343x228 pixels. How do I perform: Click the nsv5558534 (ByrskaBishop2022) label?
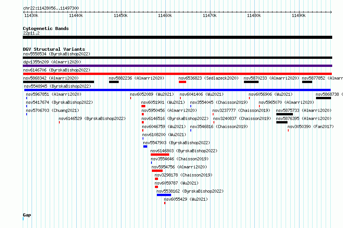pyautogui.click(x=57, y=54)
